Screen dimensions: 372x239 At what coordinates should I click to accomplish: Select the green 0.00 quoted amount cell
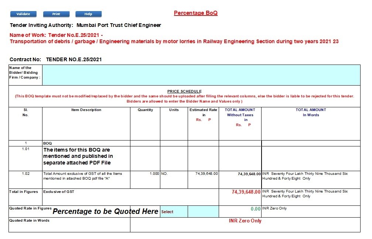pos(240,209)
